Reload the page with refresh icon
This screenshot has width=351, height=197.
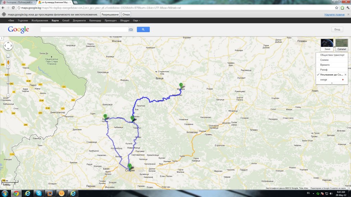(13, 8)
